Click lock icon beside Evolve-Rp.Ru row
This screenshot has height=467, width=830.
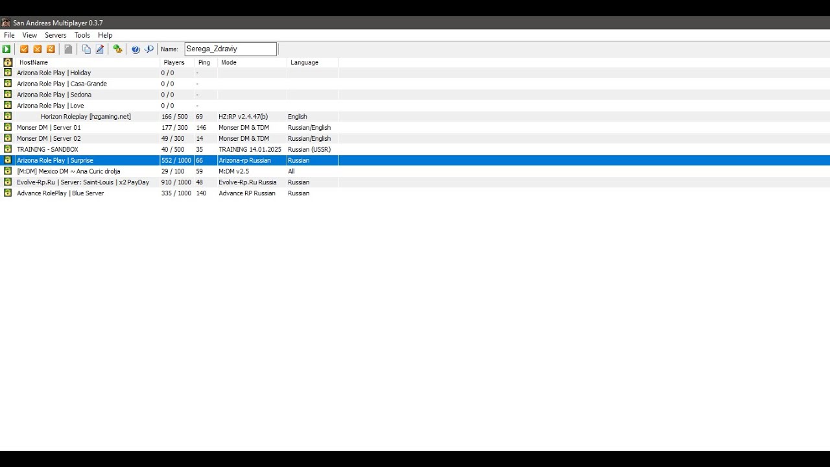(x=8, y=182)
